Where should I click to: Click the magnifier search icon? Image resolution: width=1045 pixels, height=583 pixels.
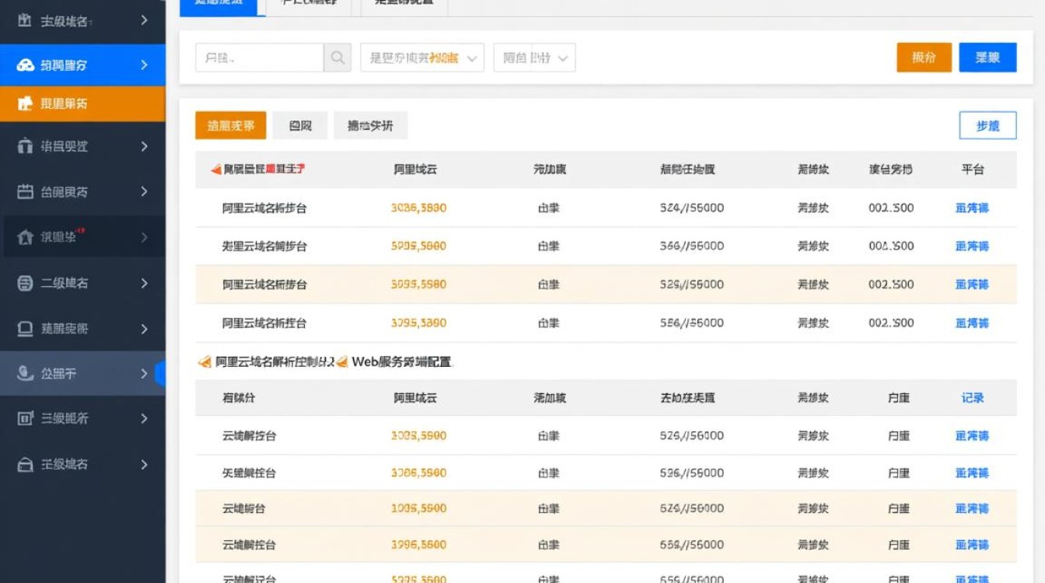337,57
